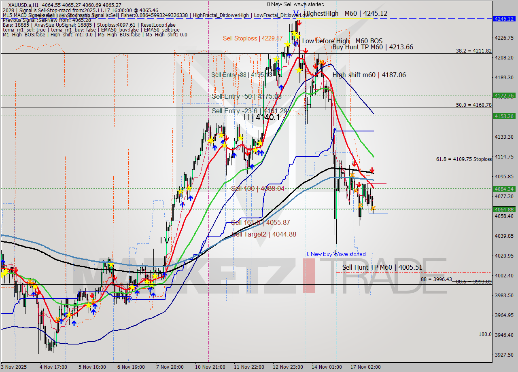Click the red arrow at the far-left candles
The height and width of the screenshot is (372, 518).
(x=15, y=270)
